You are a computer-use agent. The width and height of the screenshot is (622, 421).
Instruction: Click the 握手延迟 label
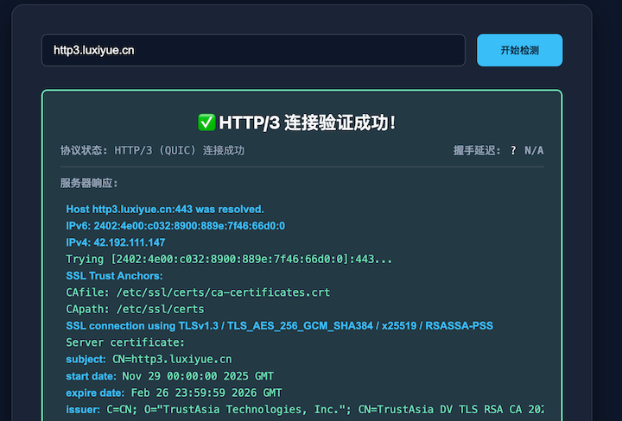[476, 150]
